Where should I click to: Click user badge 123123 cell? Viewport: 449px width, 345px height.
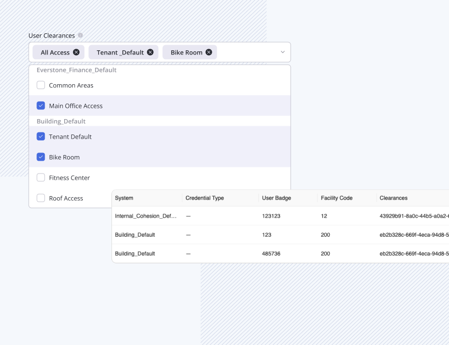point(271,216)
